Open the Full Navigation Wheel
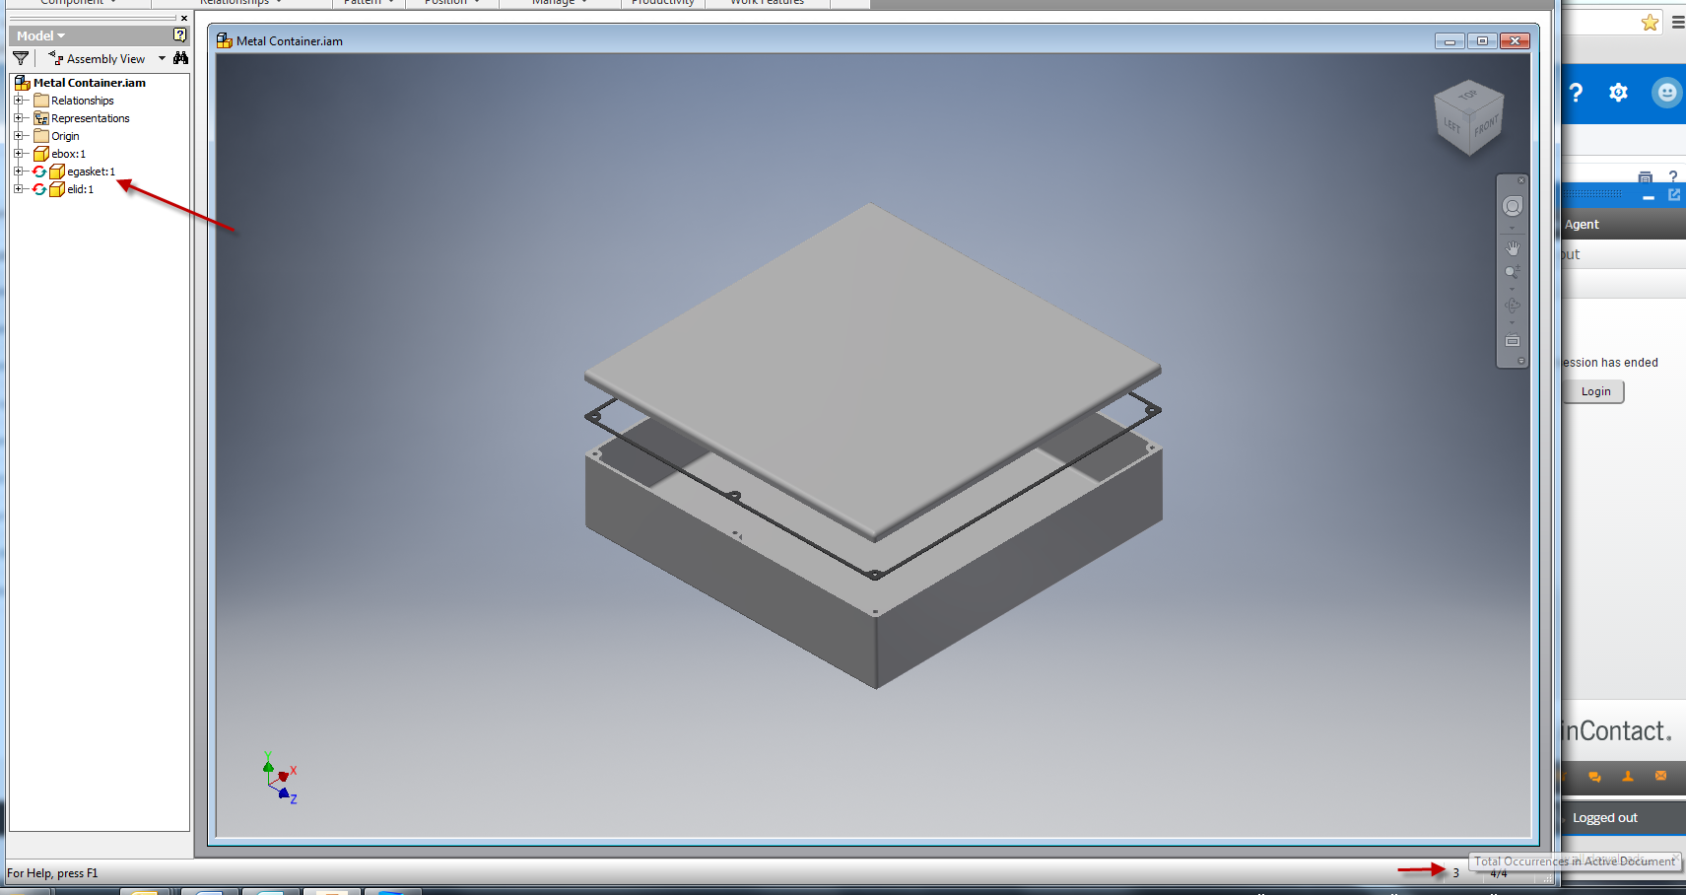The width and height of the screenshot is (1686, 895). pos(1513,205)
